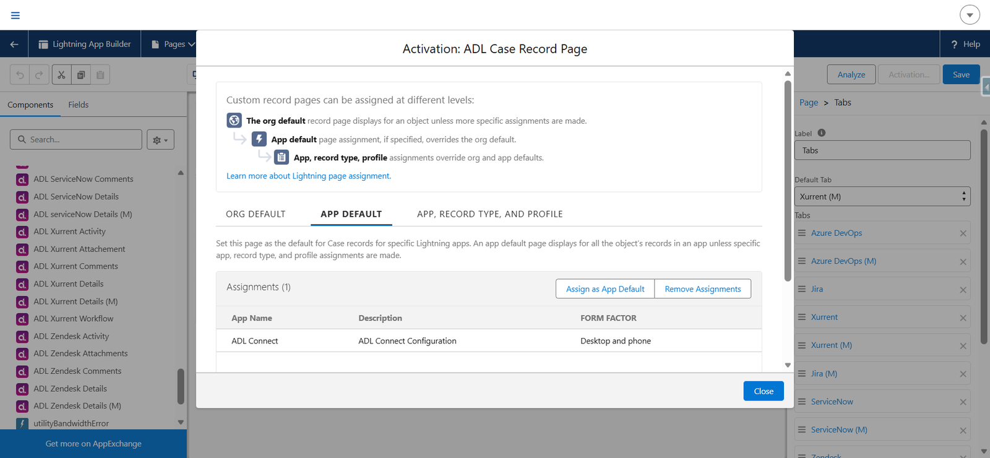Image resolution: width=990 pixels, height=458 pixels.
Task: Open App, Record Type, and Profile tab
Action: click(490, 214)
